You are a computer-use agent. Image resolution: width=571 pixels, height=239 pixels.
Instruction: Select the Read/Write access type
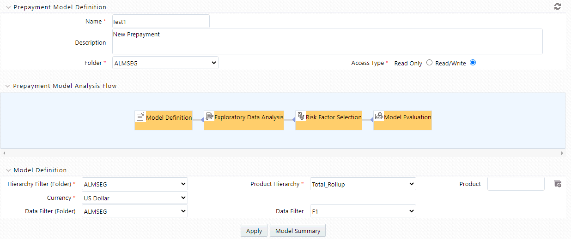[x=473, y=63]
